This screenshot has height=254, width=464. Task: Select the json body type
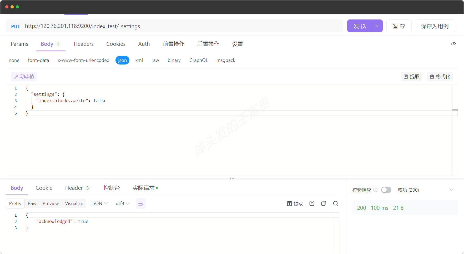click(x=122, y=60)
